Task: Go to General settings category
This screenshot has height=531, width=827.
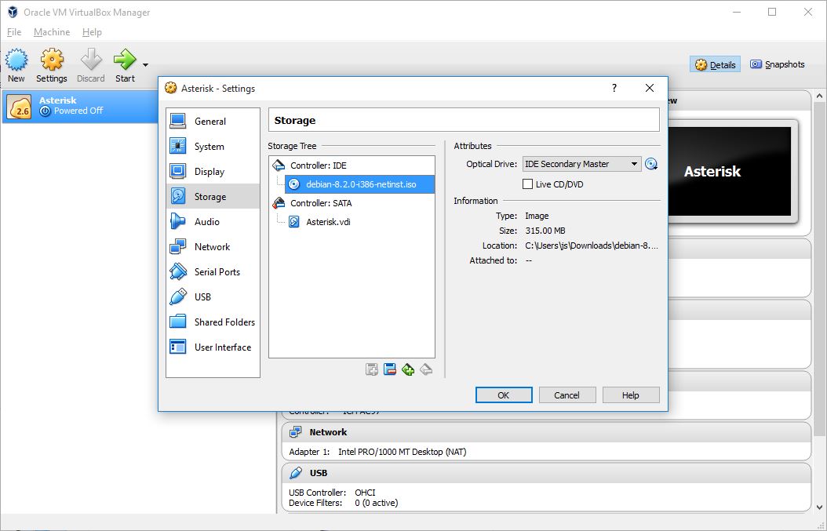Action: point(213,122)
